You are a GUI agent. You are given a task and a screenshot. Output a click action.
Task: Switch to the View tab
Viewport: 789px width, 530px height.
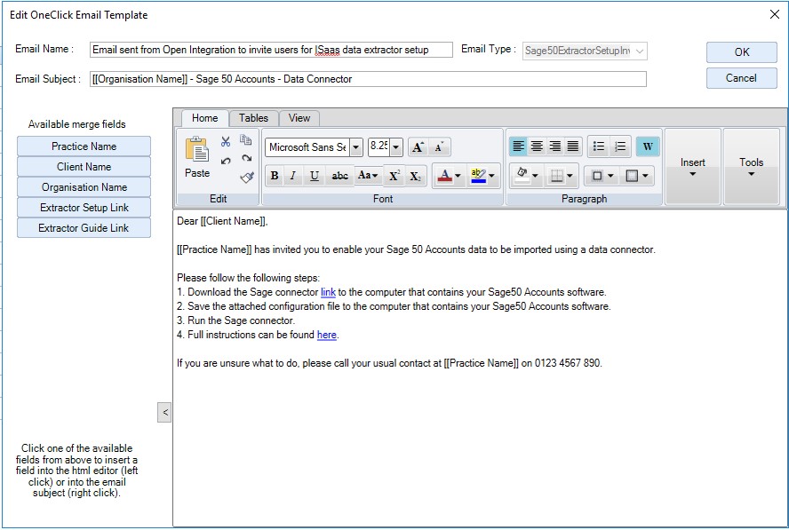(299, 118)
